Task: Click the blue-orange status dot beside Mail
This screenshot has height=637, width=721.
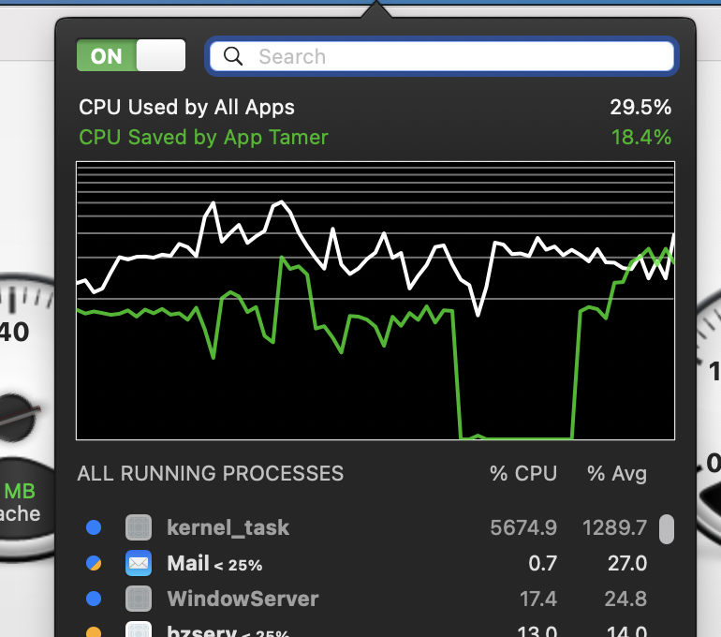Action: (x=94, y=563)
